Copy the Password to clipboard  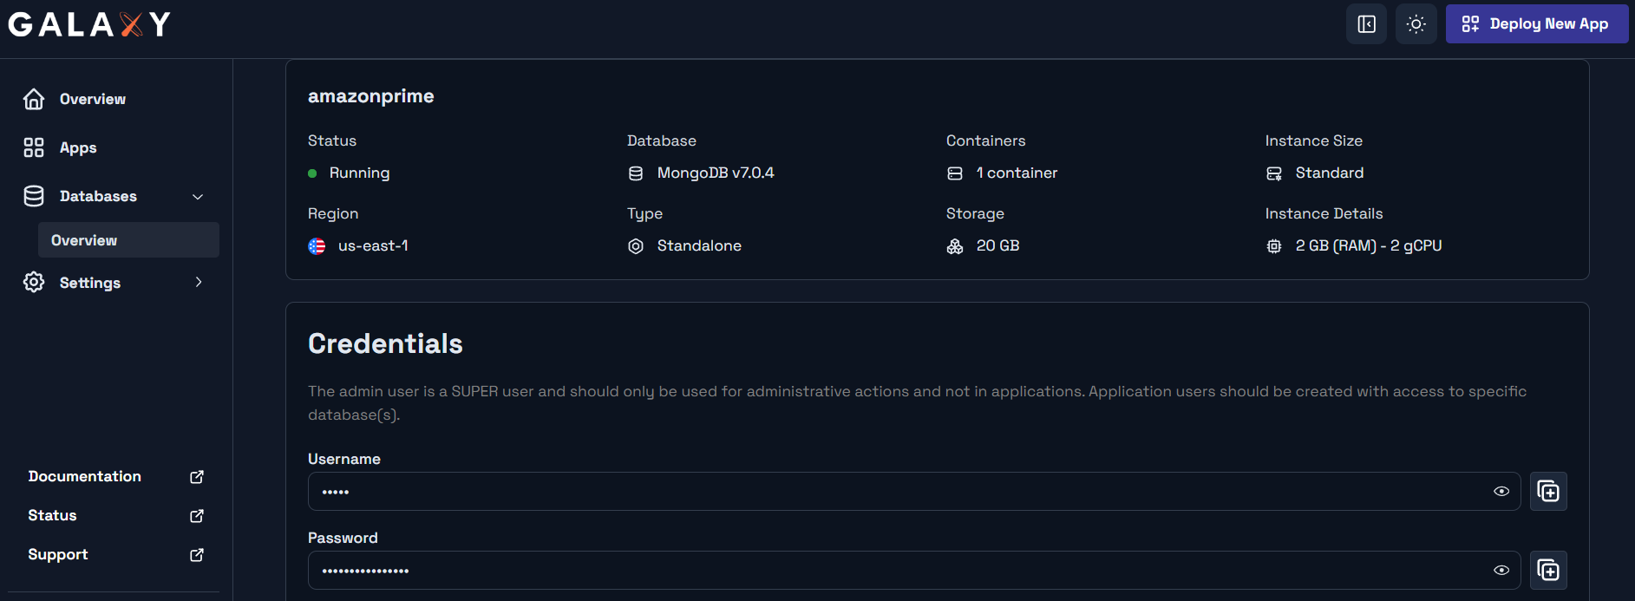(x=1548, y=571)
